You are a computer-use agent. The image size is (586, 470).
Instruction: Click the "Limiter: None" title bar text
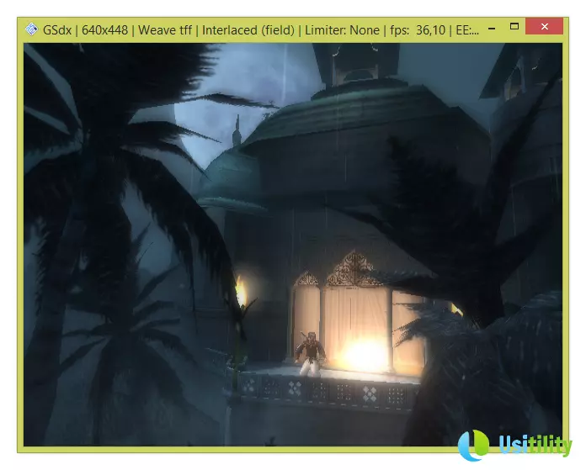tap(341, 29)
